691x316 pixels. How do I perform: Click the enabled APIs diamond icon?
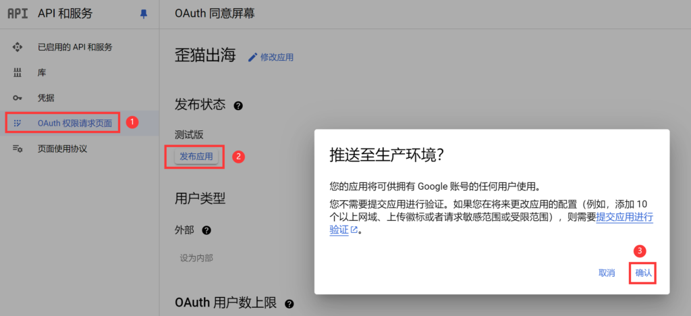[17, 47]
